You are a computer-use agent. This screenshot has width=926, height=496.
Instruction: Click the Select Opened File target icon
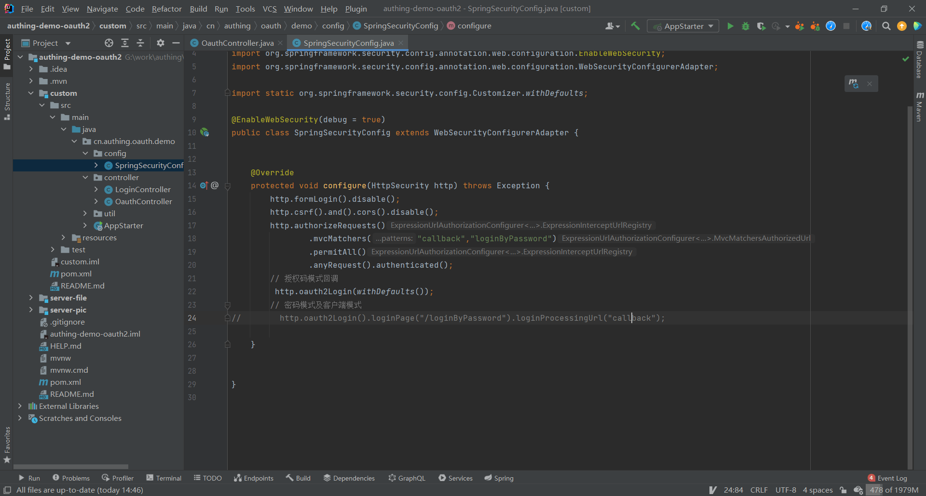pos(109,43)
